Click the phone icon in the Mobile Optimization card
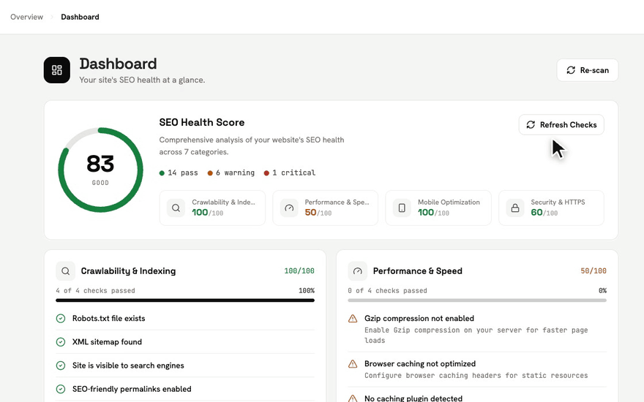This screenshot has width=644, height=402. coord(402,208)
